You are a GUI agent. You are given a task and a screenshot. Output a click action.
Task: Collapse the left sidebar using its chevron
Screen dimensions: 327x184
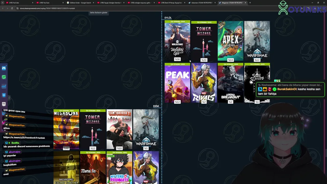(x=9, y=98)
